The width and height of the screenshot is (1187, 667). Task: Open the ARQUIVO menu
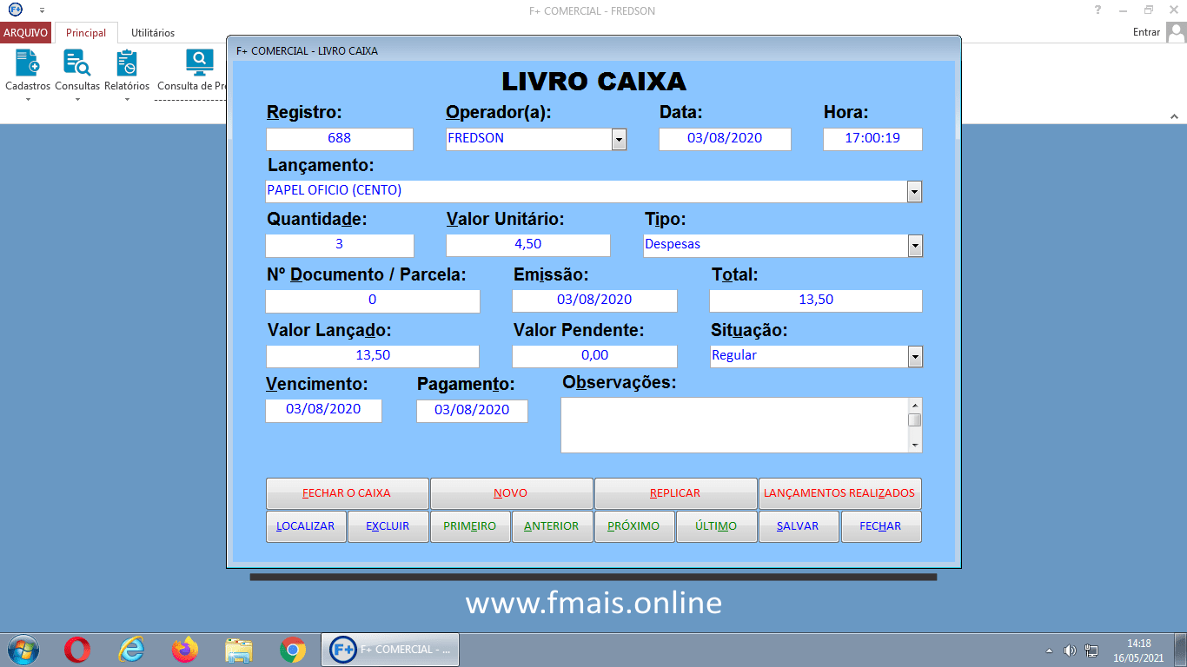[x=26, y=32]
